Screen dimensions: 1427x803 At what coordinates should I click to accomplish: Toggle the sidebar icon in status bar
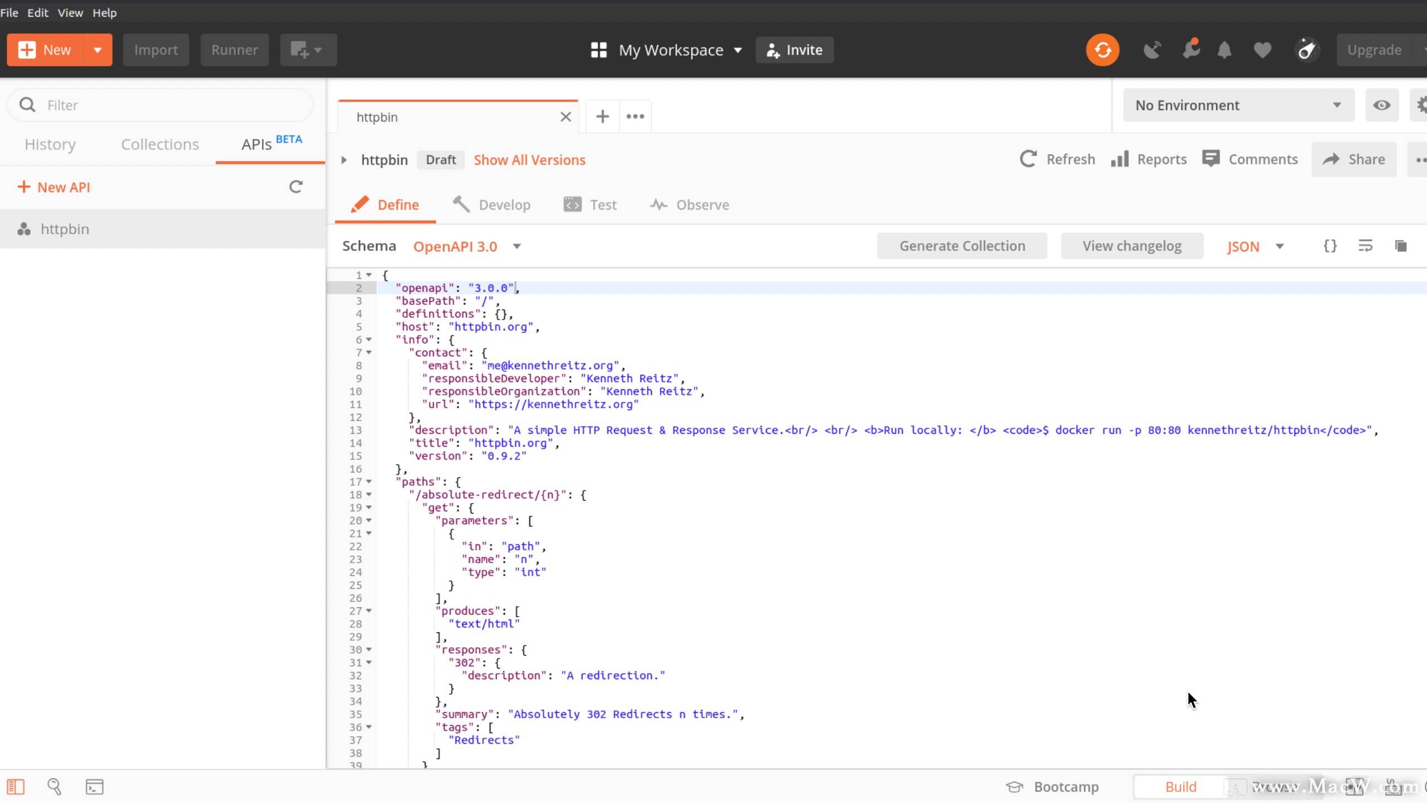pos(16,787)
